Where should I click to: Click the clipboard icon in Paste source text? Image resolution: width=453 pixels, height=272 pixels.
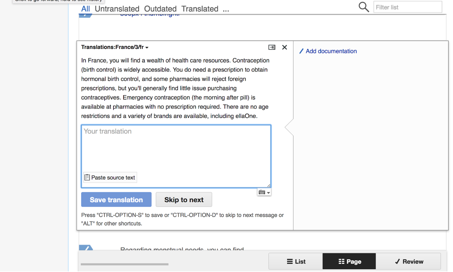[87, 177]
